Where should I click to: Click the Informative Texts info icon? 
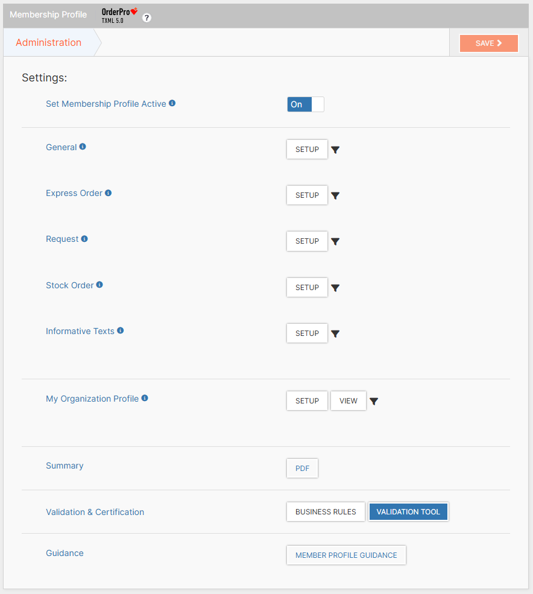pos(120,330)
